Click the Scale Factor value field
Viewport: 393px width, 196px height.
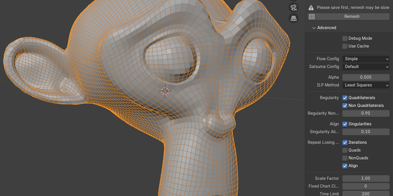click(x=366, y=178)
